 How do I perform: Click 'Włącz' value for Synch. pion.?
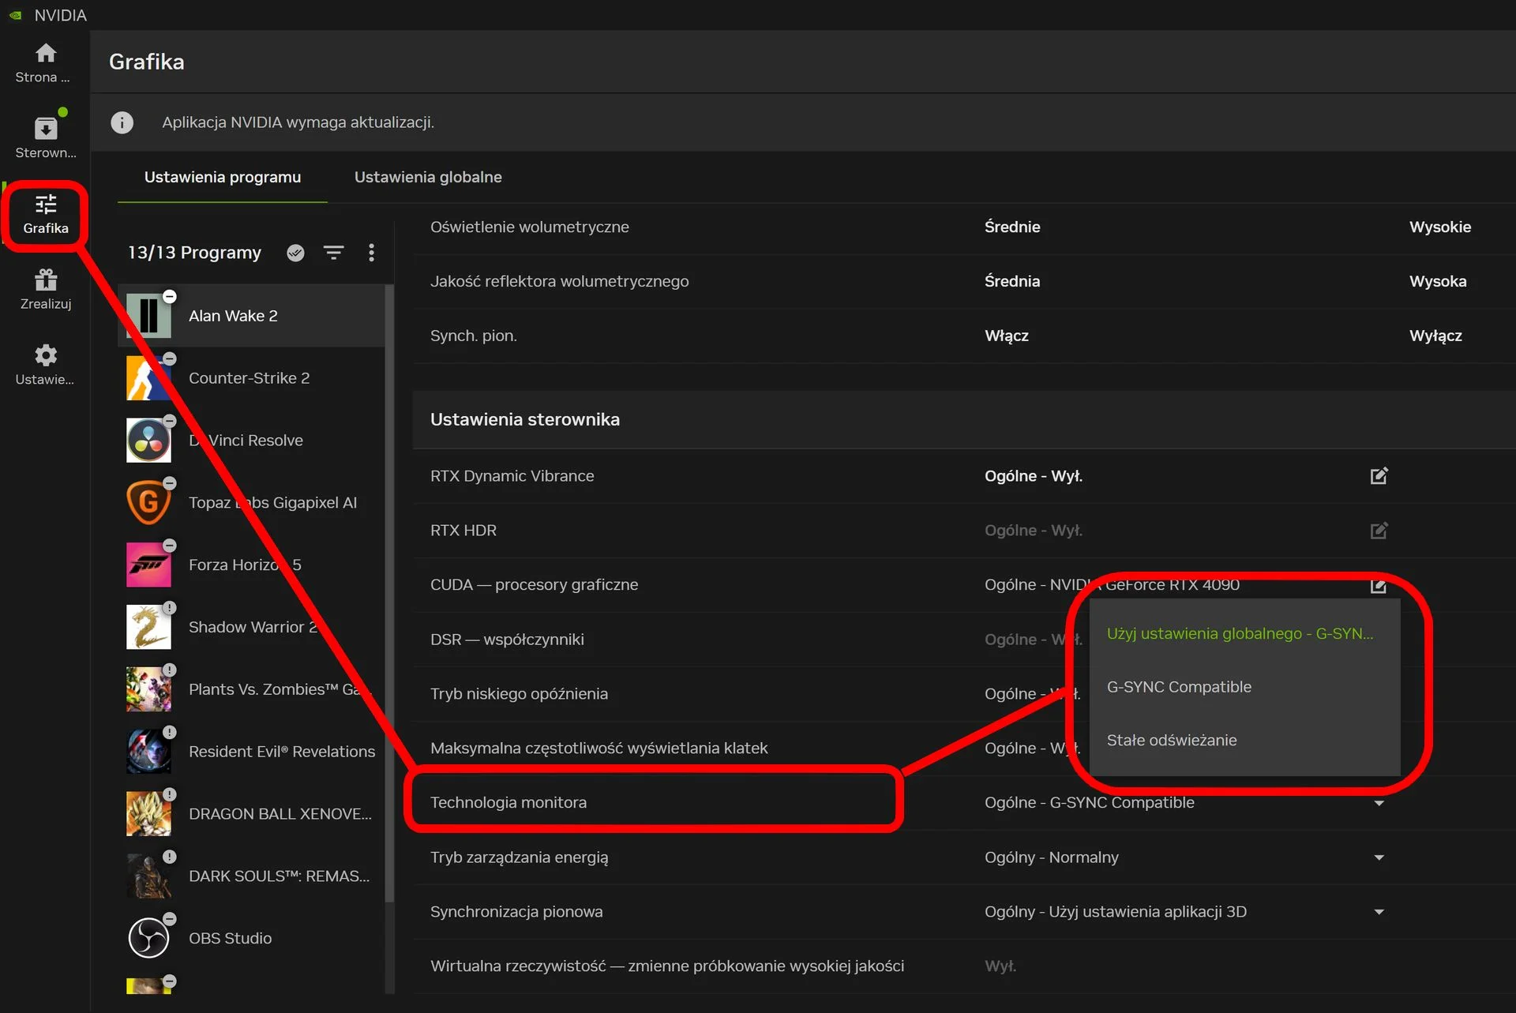click(1006, 336)
